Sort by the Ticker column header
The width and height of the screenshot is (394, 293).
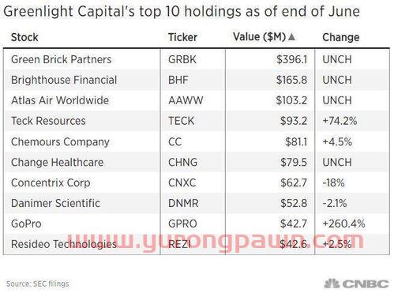tap(182, 37)
